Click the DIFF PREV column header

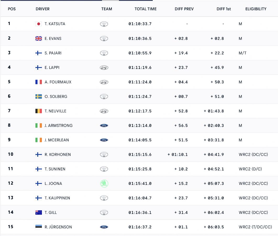click(184, 9)
